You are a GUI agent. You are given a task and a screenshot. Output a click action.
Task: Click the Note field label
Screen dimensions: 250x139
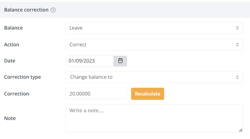click(x=10, y=118)
